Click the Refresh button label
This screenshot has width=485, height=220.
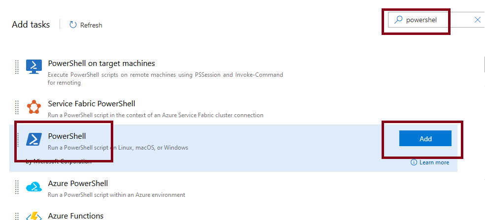coord(91,25)
